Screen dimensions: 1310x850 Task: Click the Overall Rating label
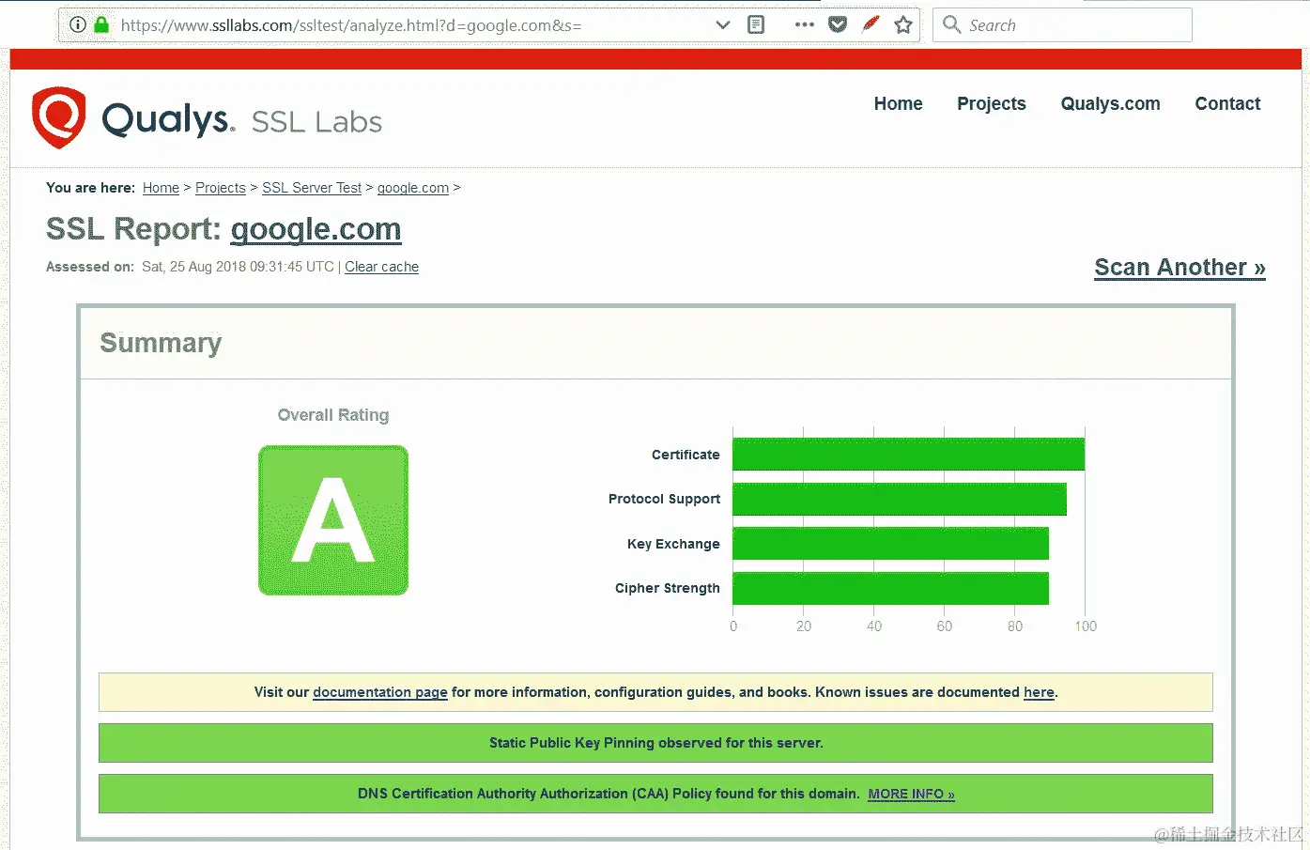[x=333, y=415]
